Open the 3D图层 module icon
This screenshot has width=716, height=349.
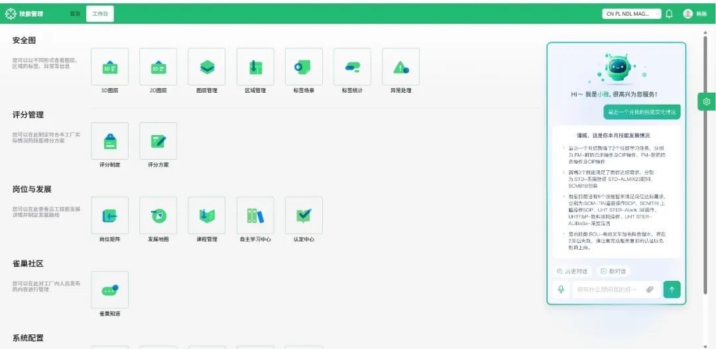click(109, 67)
